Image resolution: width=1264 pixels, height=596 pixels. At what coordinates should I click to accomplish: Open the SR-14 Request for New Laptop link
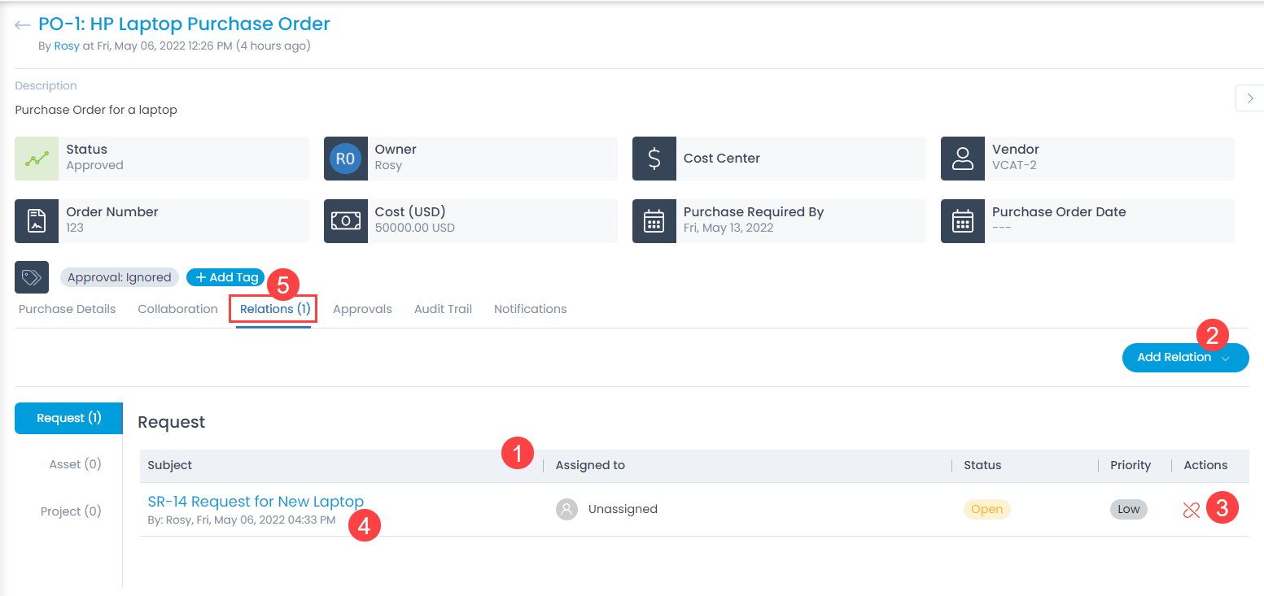tap(256, 501)
